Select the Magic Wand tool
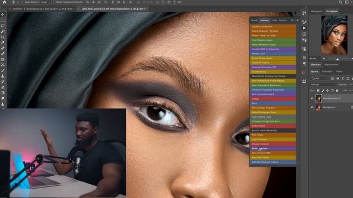Screen dimensions: 353x198 (3, 31)
